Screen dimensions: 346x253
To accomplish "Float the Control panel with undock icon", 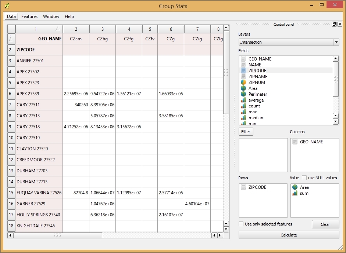I will tap(334, 24).
